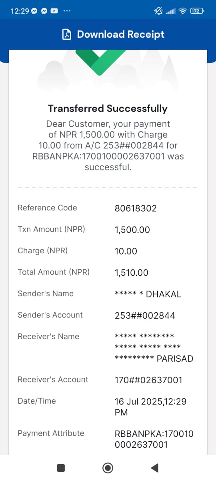Tap the YouTube notification icon in status bar
216x481 pixels.
(x=54, y=11)
